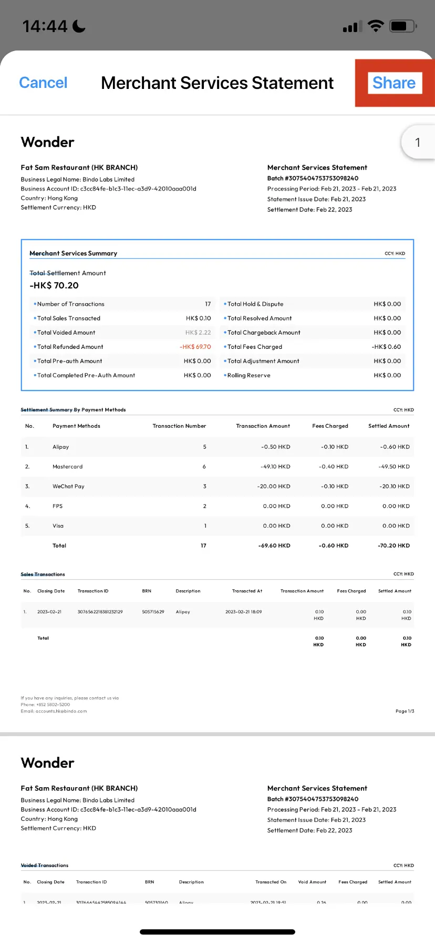
Task: Select 17 beside Number of Transactions
Action: pos(208,304)
